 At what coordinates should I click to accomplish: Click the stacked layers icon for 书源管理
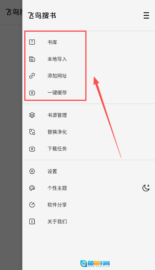pyautogui.click(x=32, y=115)
